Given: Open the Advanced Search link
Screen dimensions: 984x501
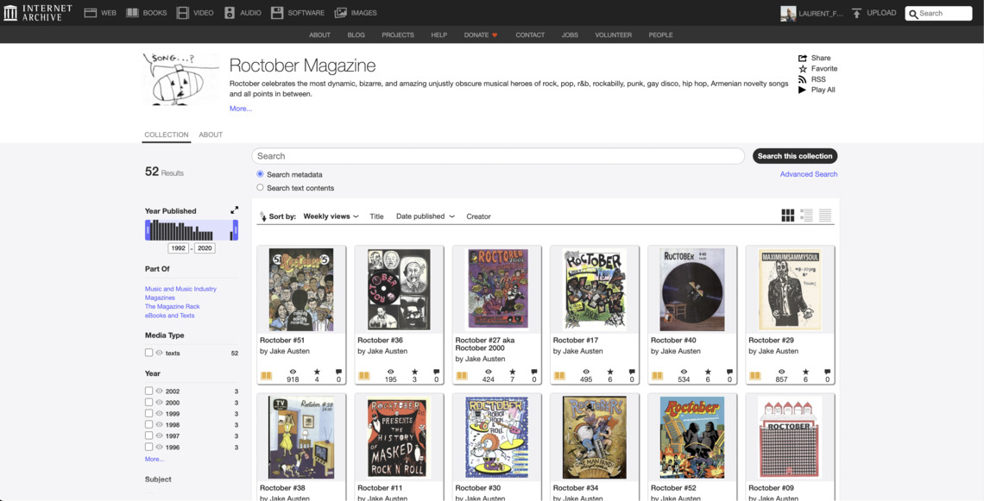Looking at the screenshot, I should tap(808, 174).
